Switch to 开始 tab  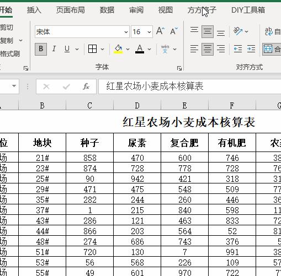[x=6, y=10]
